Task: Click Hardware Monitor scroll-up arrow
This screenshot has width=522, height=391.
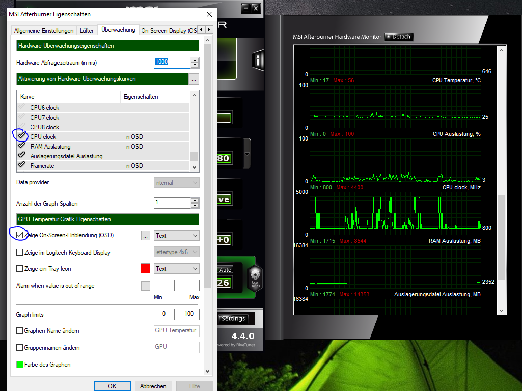Action: (501, 50)
